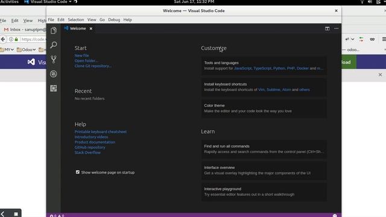Open the Selection menu
The image size is (386, 217).
coord(76,20)
